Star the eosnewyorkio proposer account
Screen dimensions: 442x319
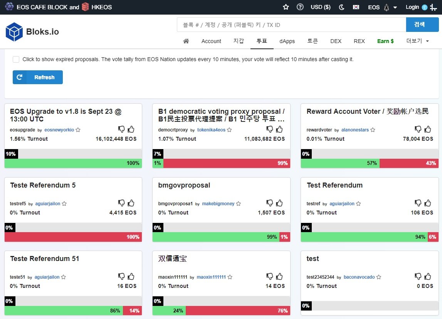click(x=78, y=130)
